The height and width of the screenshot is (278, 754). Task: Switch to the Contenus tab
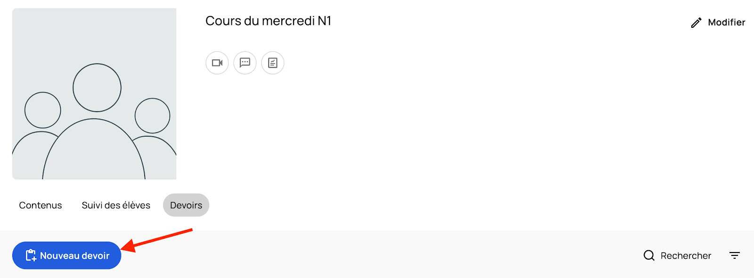(x=41, y=205)
